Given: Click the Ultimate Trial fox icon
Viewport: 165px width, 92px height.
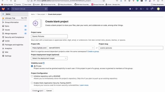Looking at the screenshot, I should click(3, 18).
